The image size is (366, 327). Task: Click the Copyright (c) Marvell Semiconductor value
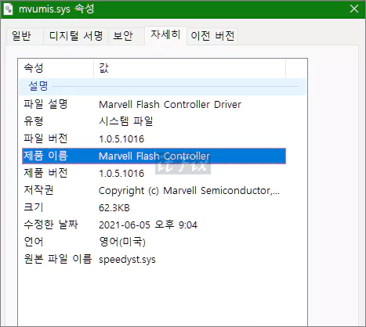[x=189, y=191]
